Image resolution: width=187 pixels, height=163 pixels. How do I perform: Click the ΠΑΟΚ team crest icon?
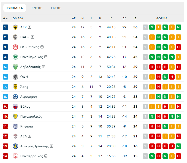point(15,37)
